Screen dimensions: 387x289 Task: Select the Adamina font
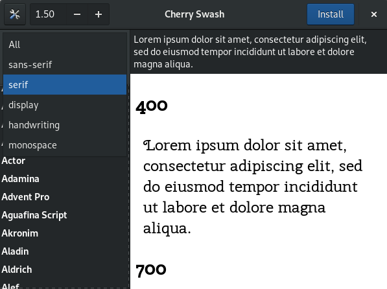[x=64, y=179]
